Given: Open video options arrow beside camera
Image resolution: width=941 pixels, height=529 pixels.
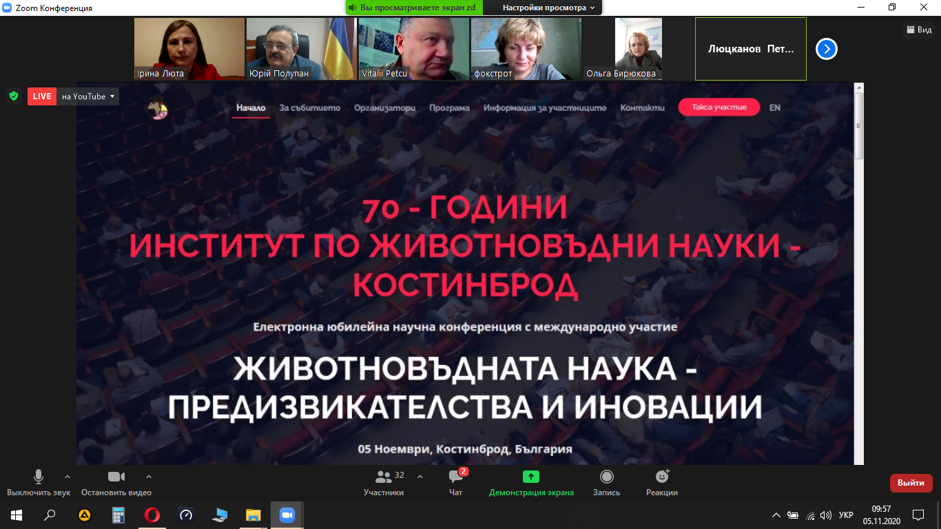Looking at the screenshot, I should [x=149, y=477].
